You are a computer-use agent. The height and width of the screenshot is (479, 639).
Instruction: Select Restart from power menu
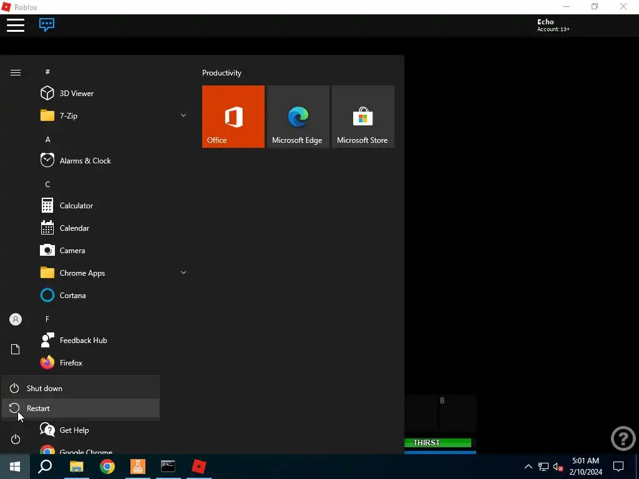click(80, 408)
